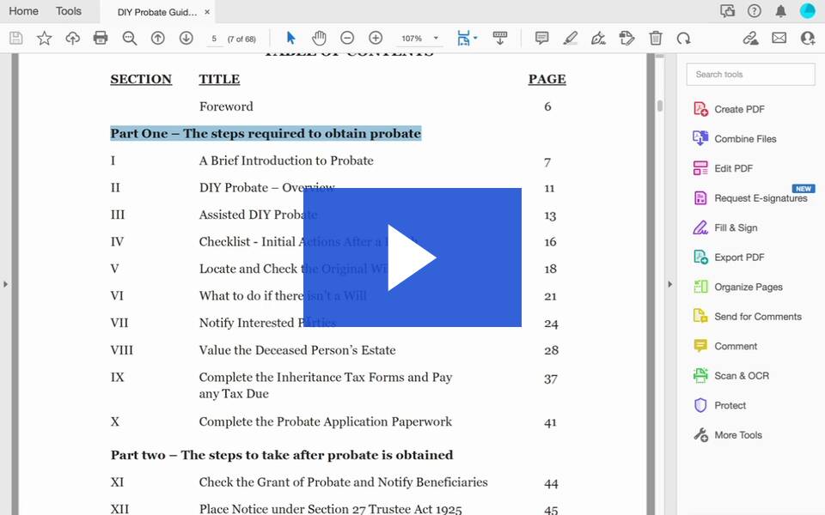825x515 pixels.
Task: Open zoom level dropdown arrow
Action: 436,38
